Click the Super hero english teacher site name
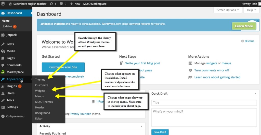The width and height of the screenshot is (261, 135). (30, 4)
